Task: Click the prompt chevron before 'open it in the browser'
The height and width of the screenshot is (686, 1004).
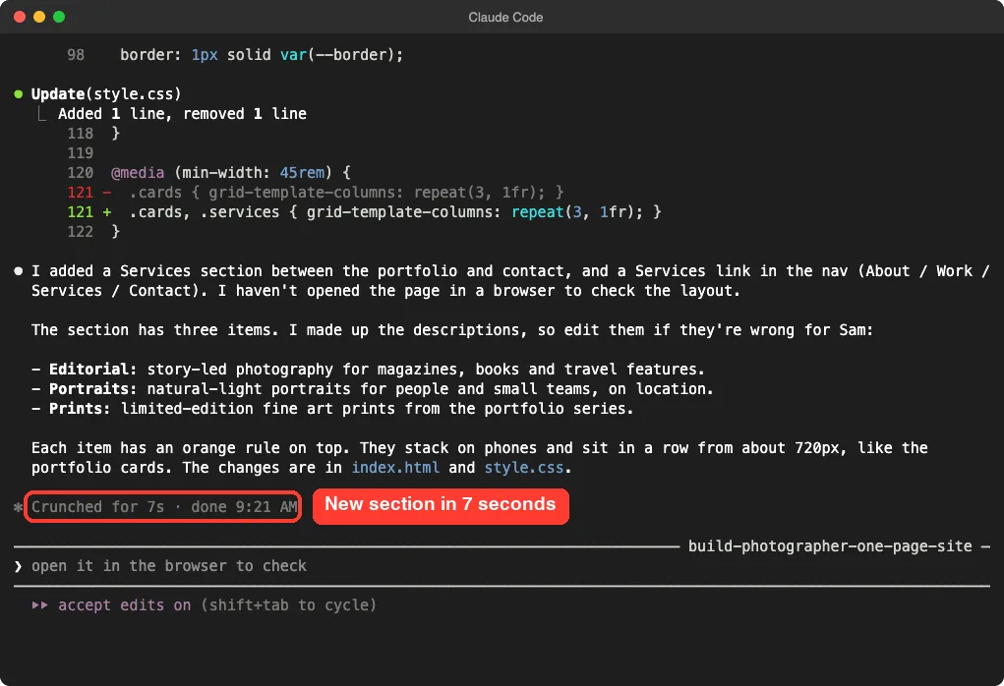Action: (18, 566)
